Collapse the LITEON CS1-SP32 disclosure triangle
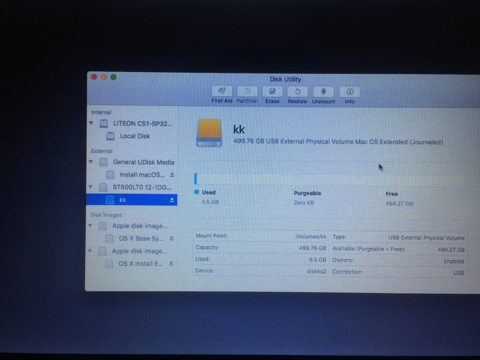The width and height of the screenshot is (480, 360). [91, 123]
